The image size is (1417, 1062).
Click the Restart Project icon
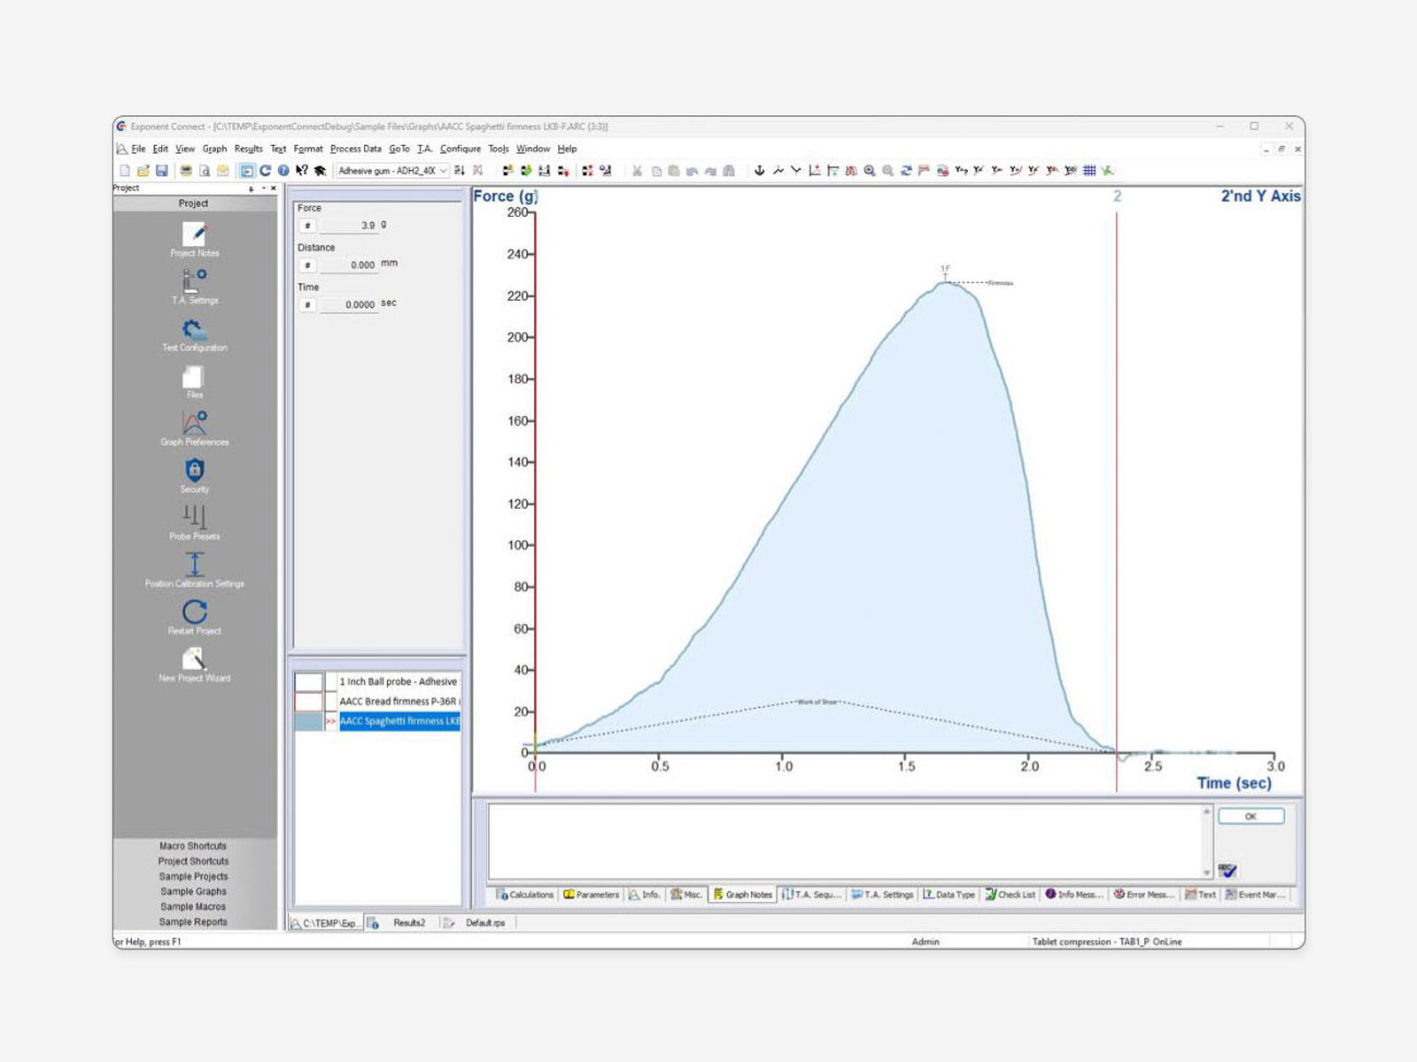tap(194, 612)
